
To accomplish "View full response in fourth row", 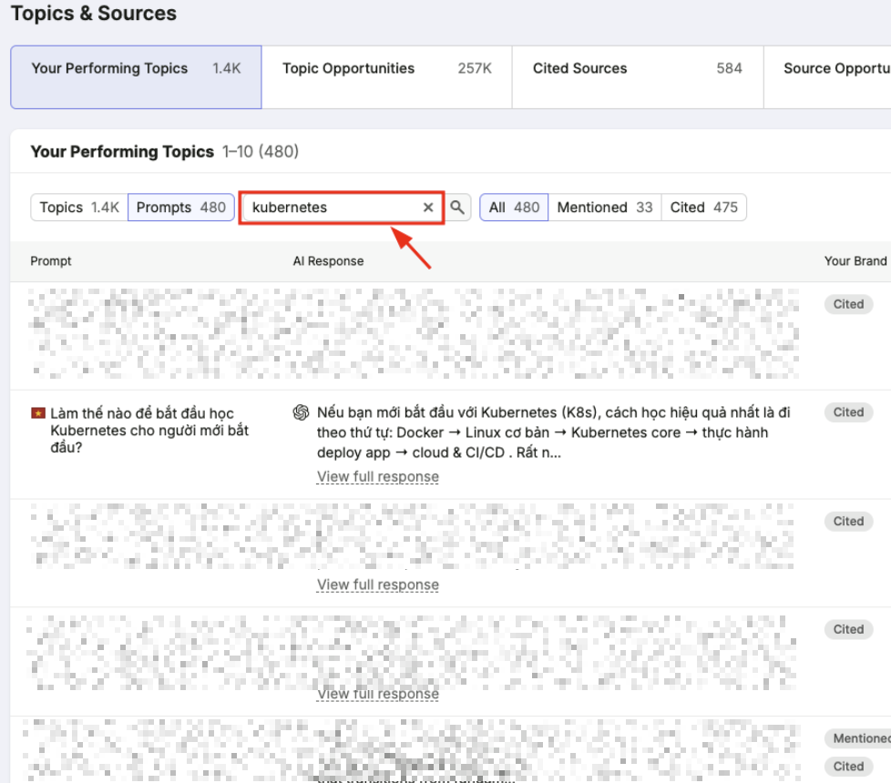I will (378, 694).
